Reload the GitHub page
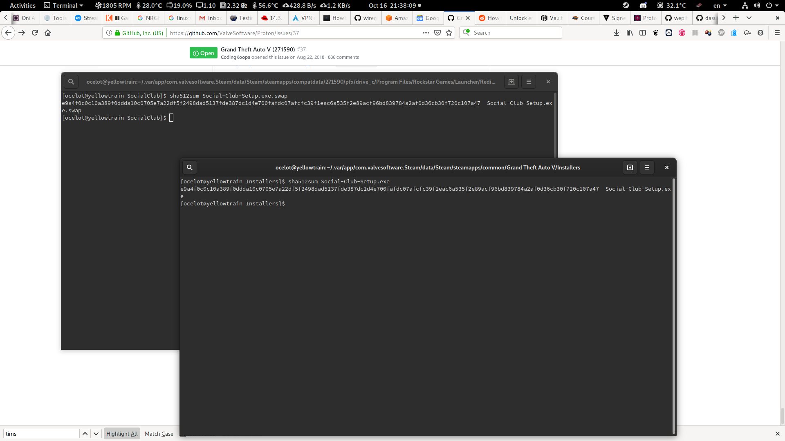Screen dimensions: 785x441 [35, 33]
